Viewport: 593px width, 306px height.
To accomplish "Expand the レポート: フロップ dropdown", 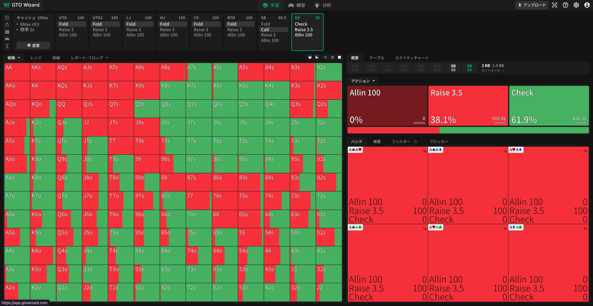I will click(x=90, y=58).
